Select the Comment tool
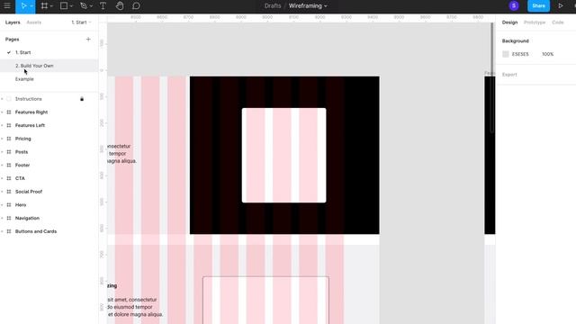The width and height of the screenshot is (576, 324). [x=136, y=6]
